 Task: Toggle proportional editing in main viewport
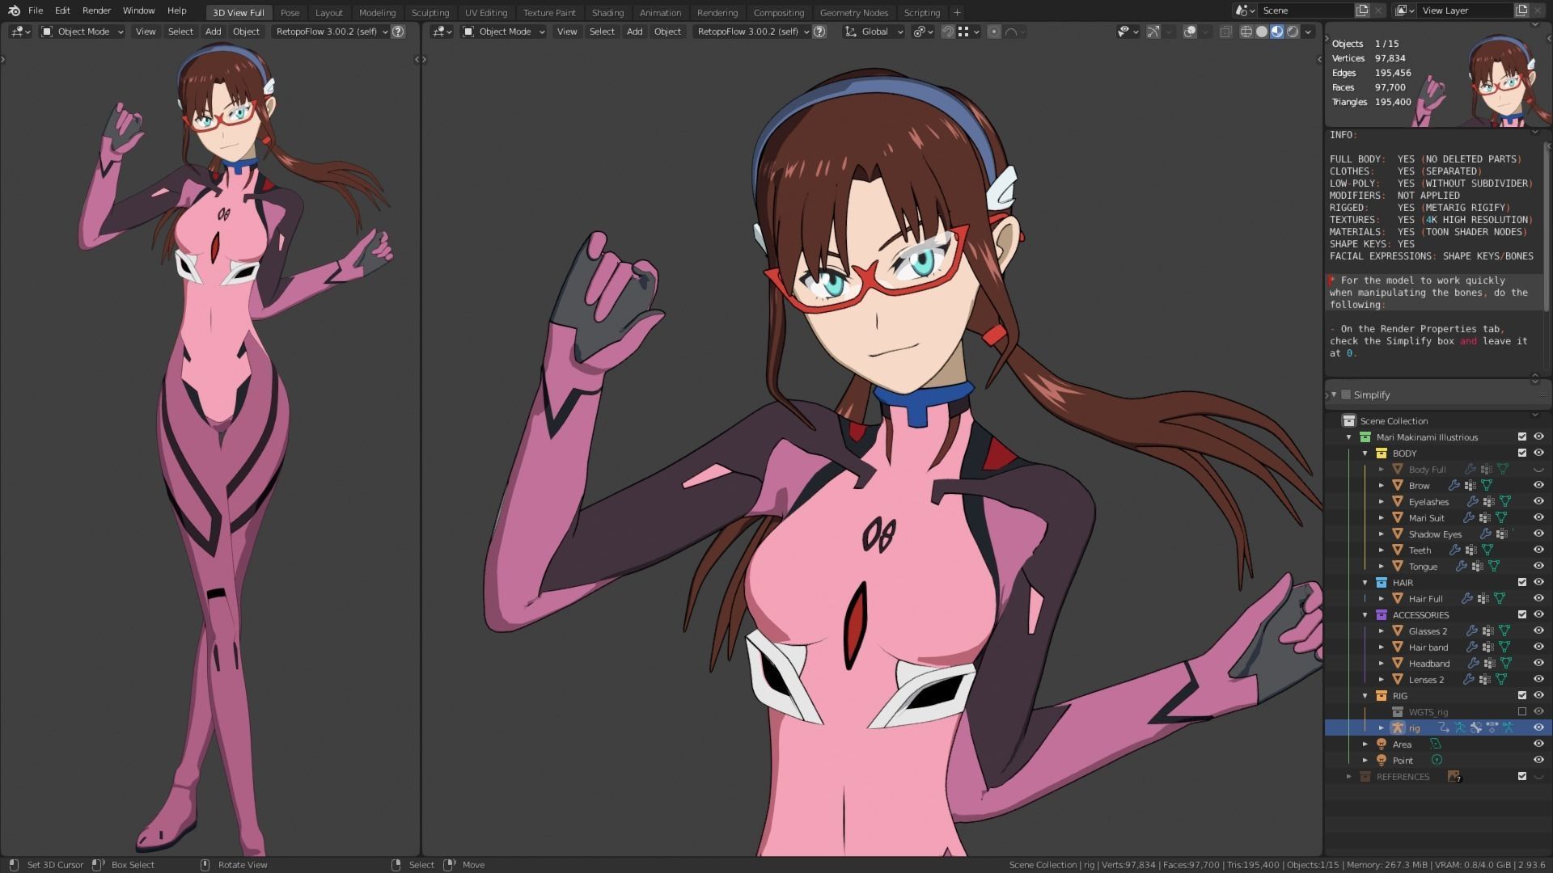tap(994, 32)
